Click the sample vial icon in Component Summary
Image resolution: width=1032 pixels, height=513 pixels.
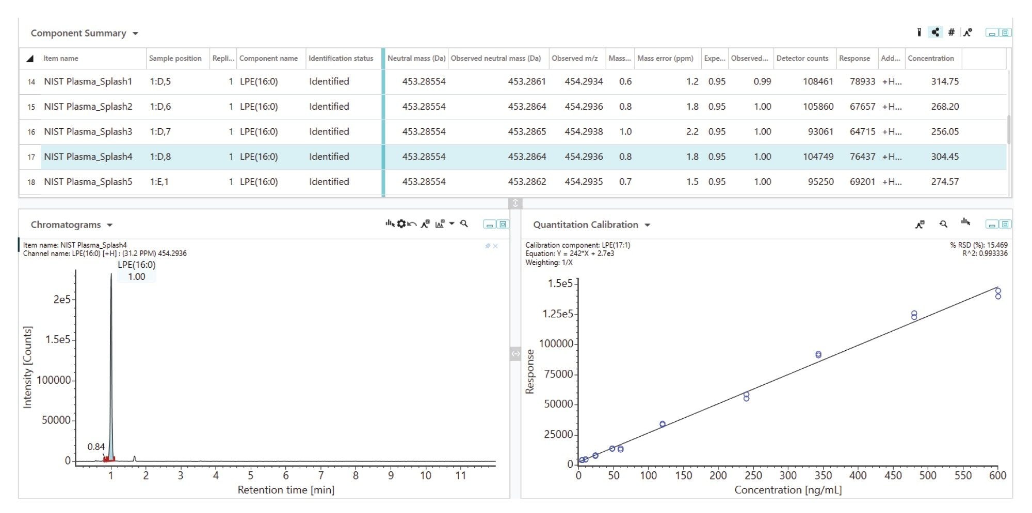pyautogui.click(x=919, y=32)
